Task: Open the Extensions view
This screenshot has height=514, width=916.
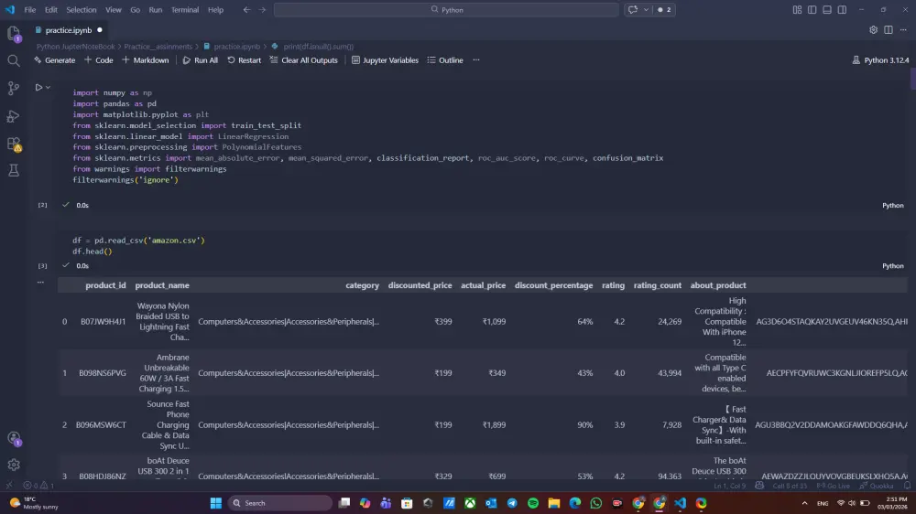Action: 14,144
